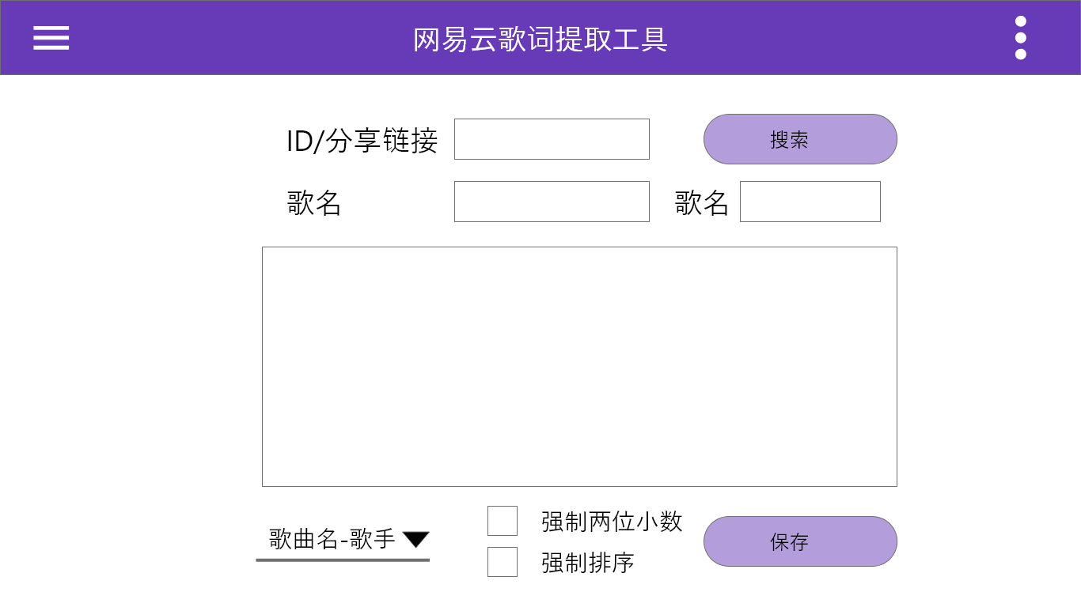Click the 网易云歌词提取工具 title text

coord(540,39)
